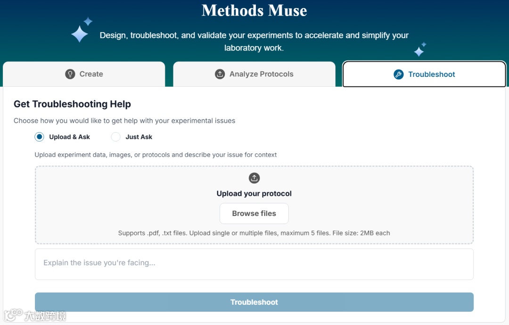Screen dimensions: 509x325
Task: Click the upload arrow icon in the dropzone
Action: [x=254, y=178]
